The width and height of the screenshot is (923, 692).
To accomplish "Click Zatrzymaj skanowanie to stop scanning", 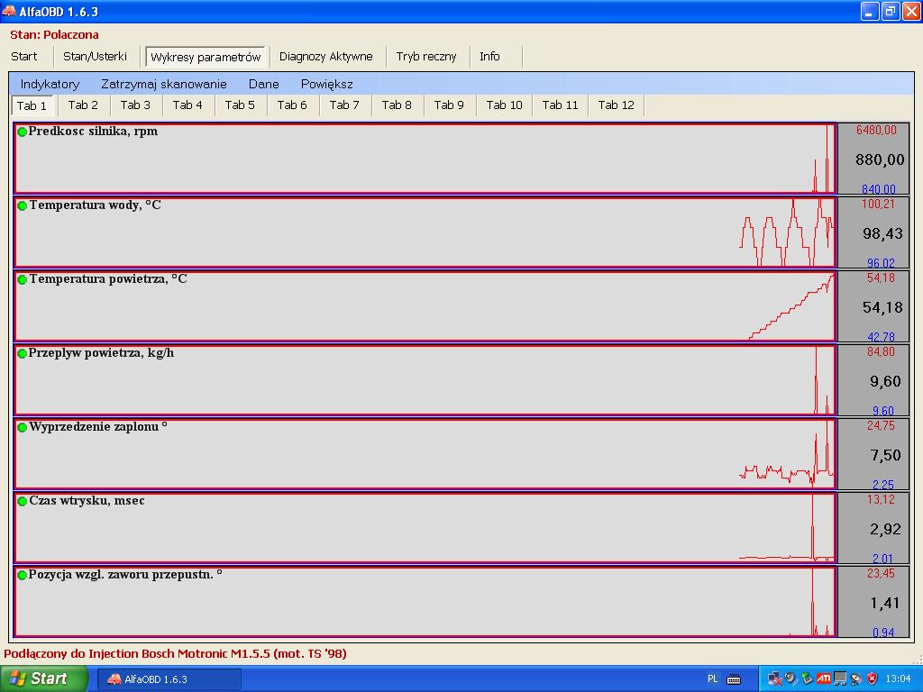I will click(x=163, y=84).
